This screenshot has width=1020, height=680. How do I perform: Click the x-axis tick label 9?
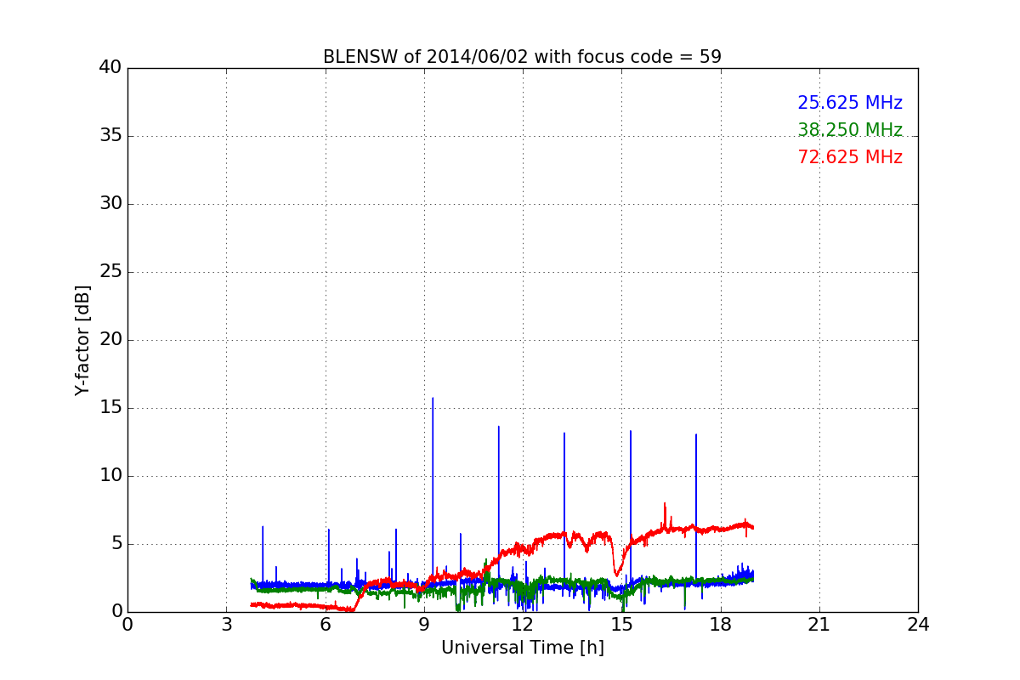[x=423, y=624]
